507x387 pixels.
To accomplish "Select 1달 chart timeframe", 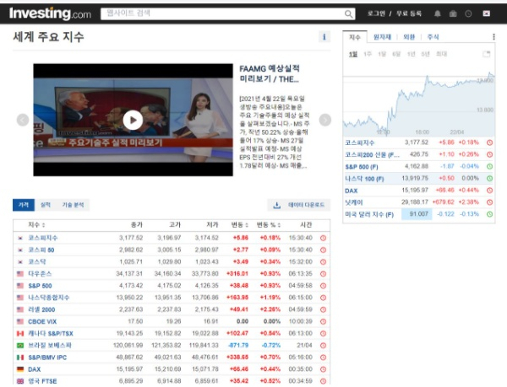I will tap(382, 54).
